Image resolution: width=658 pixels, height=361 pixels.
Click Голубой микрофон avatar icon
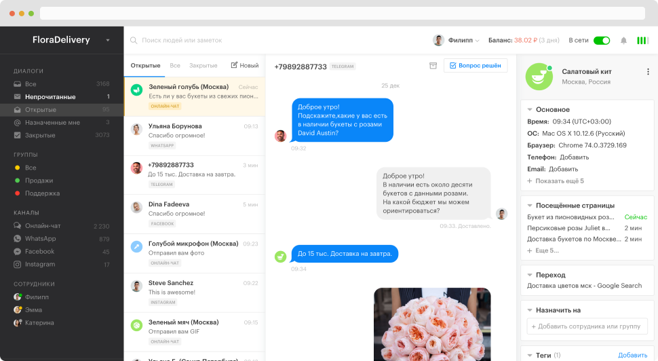click(x=136, y=246)
